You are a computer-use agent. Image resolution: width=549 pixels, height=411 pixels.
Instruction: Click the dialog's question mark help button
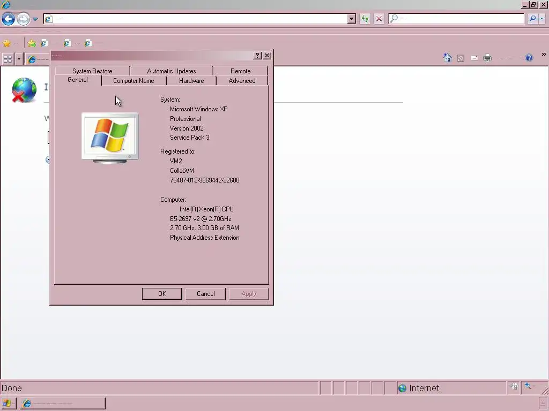coord(257,55)
